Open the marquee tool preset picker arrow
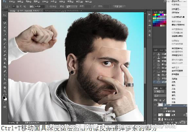 (x=9, y=6)
